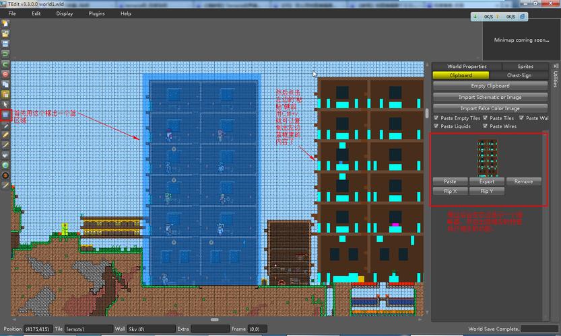Switch to the Clipboard tab
Viewport: 561px width, 336px height.
coord(461,75)
